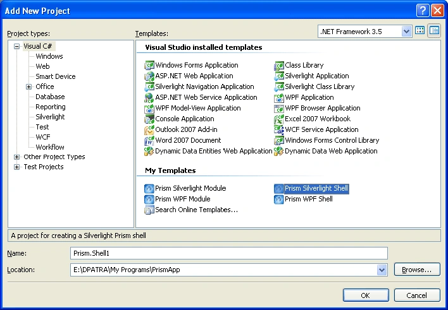Screen dimensions: 448x310
Task: Select the Outlook 2007 Add-in template icon
Action: [x=149, y=130]
